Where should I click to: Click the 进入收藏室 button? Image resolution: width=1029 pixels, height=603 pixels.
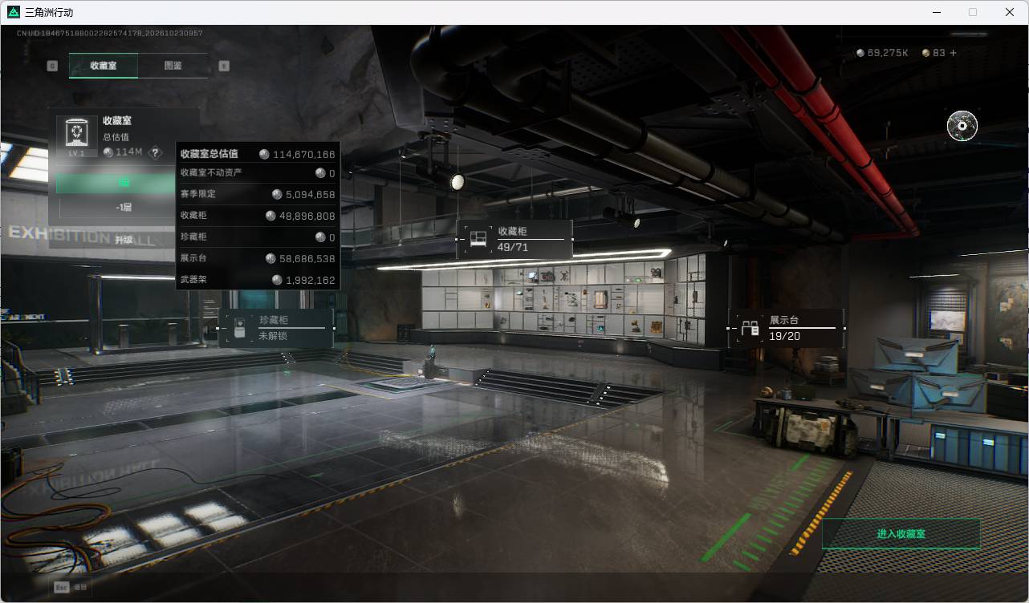[901, 533]
